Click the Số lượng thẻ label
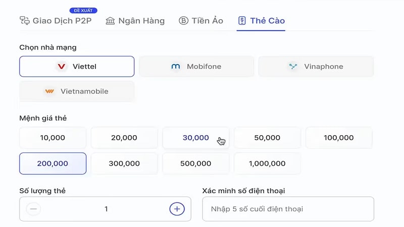The width and height of the screenshot is (404, 227). click(42, 191)
